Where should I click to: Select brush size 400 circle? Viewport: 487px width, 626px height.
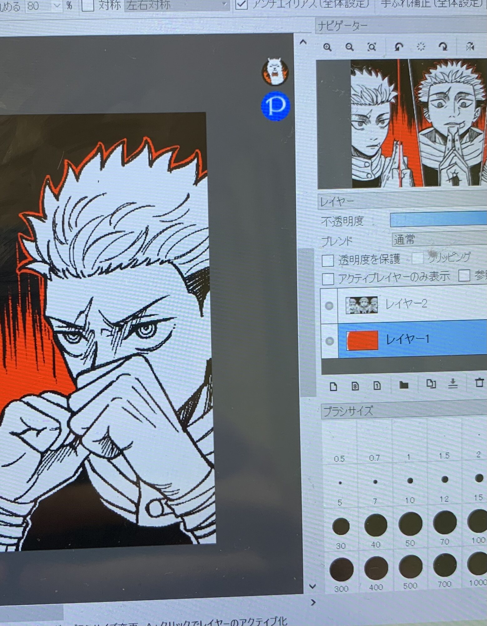pos(376,567)
